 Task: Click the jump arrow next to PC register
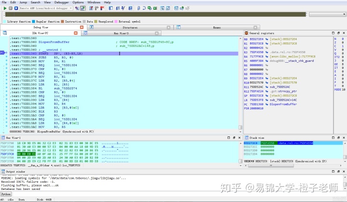(267, 104)
